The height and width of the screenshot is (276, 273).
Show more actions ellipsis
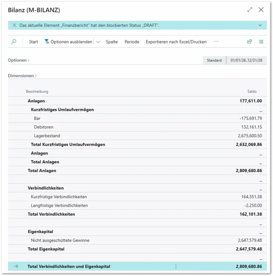coord(216,42)
